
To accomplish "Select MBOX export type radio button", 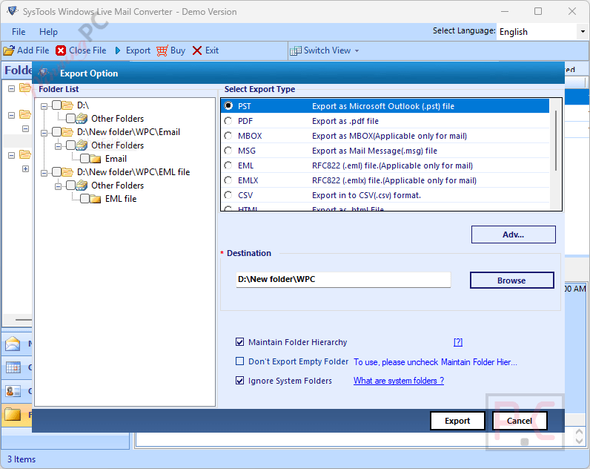I will [228, 136].
